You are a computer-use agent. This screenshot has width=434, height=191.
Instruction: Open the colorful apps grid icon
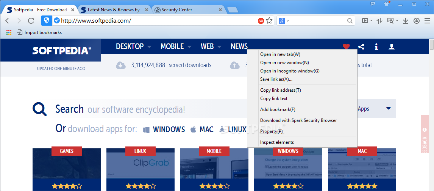coord(9,32)
